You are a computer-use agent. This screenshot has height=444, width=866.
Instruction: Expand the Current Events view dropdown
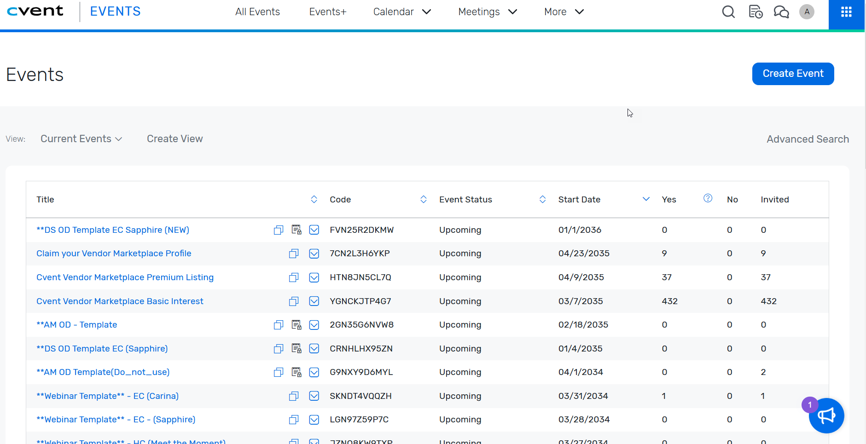(81, 138)
